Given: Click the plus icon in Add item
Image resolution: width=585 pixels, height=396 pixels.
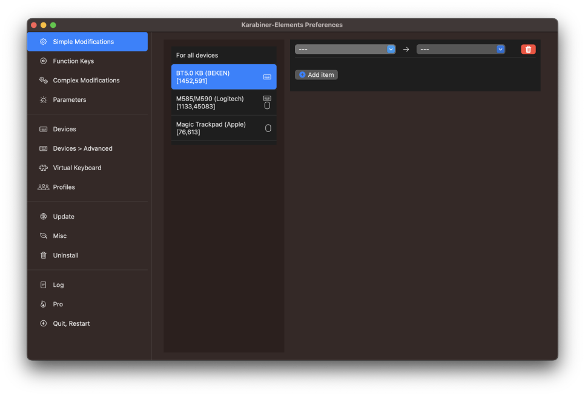Looking at the screenshot, I should pos(302,75).
